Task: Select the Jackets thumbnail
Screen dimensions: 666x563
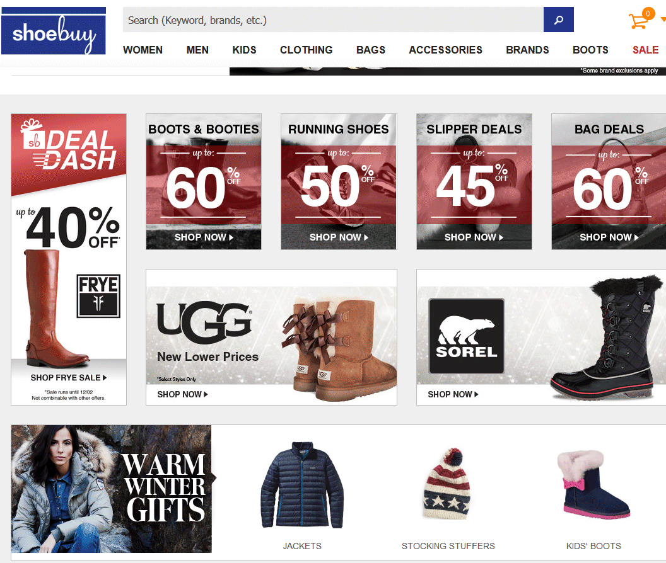Action: (x=302, y=485)
